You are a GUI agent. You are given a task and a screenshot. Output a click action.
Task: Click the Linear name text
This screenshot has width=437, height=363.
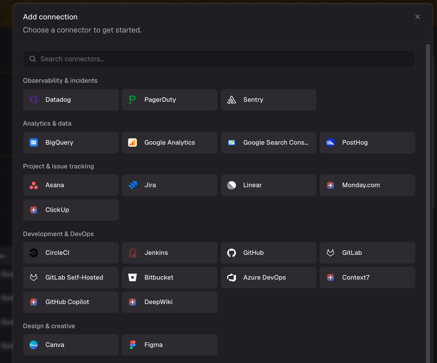click(x=253, y=185)
